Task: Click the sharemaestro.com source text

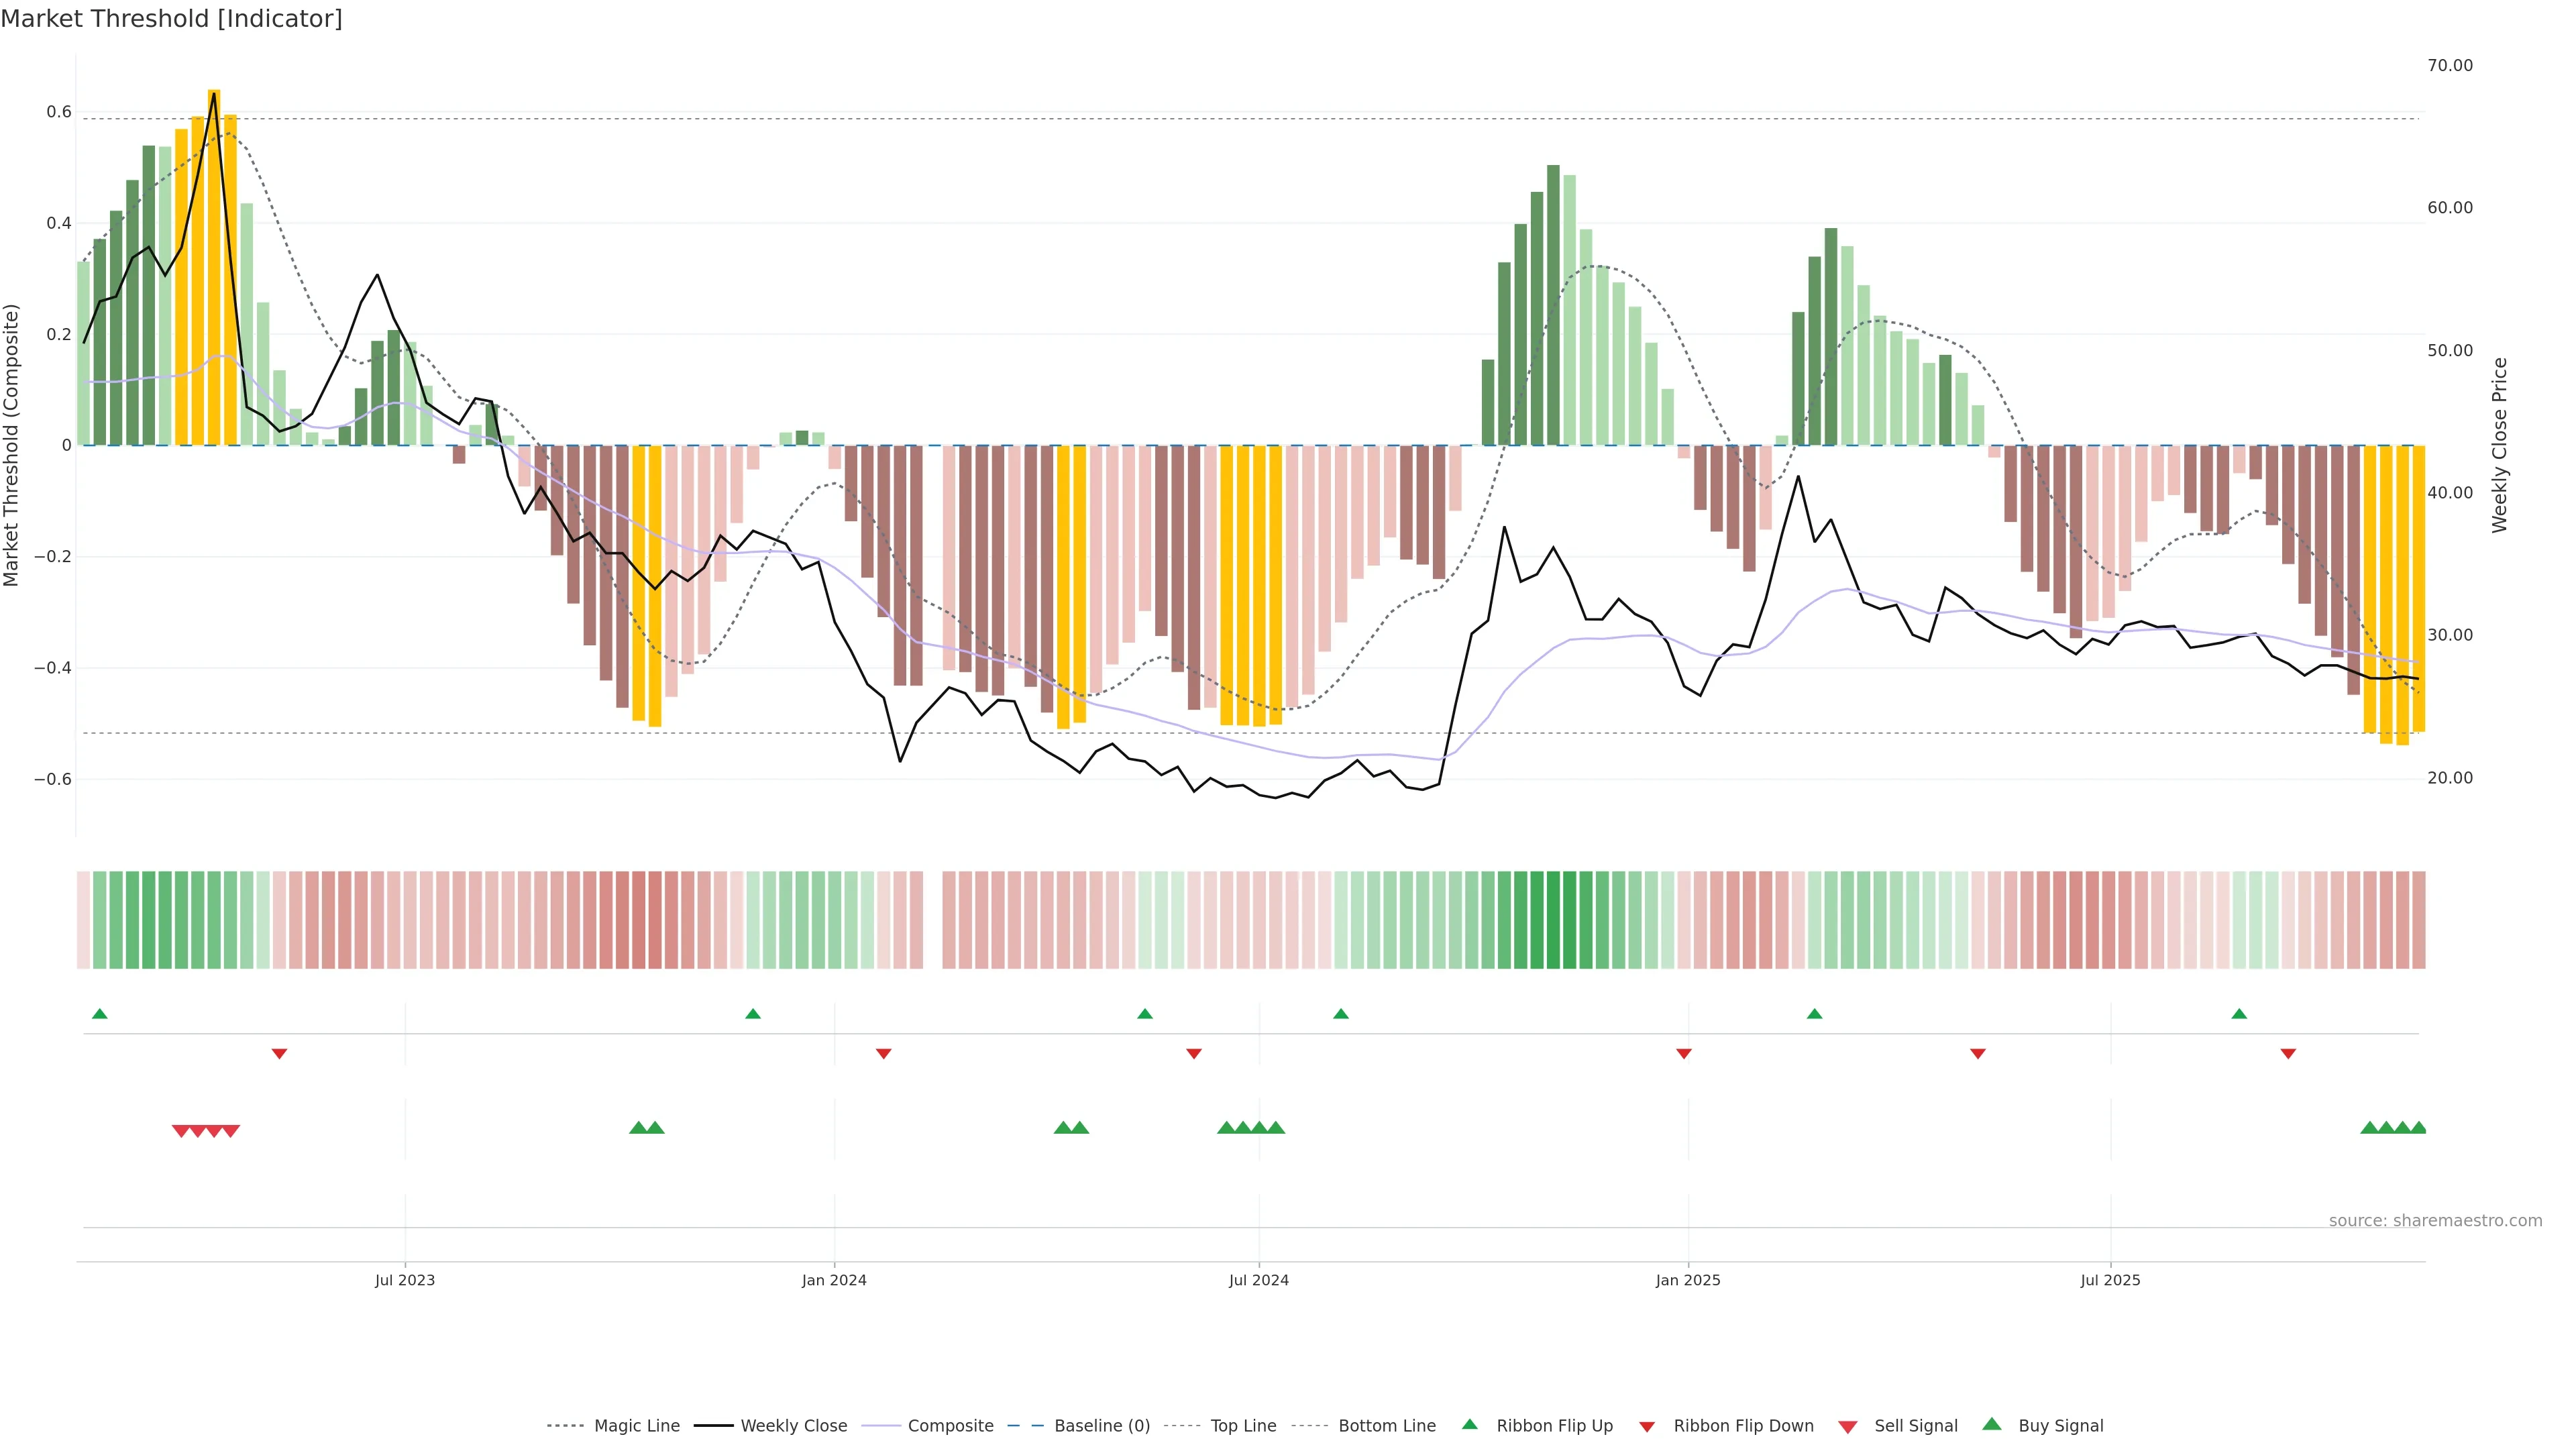Action: click(2435, 1220)
